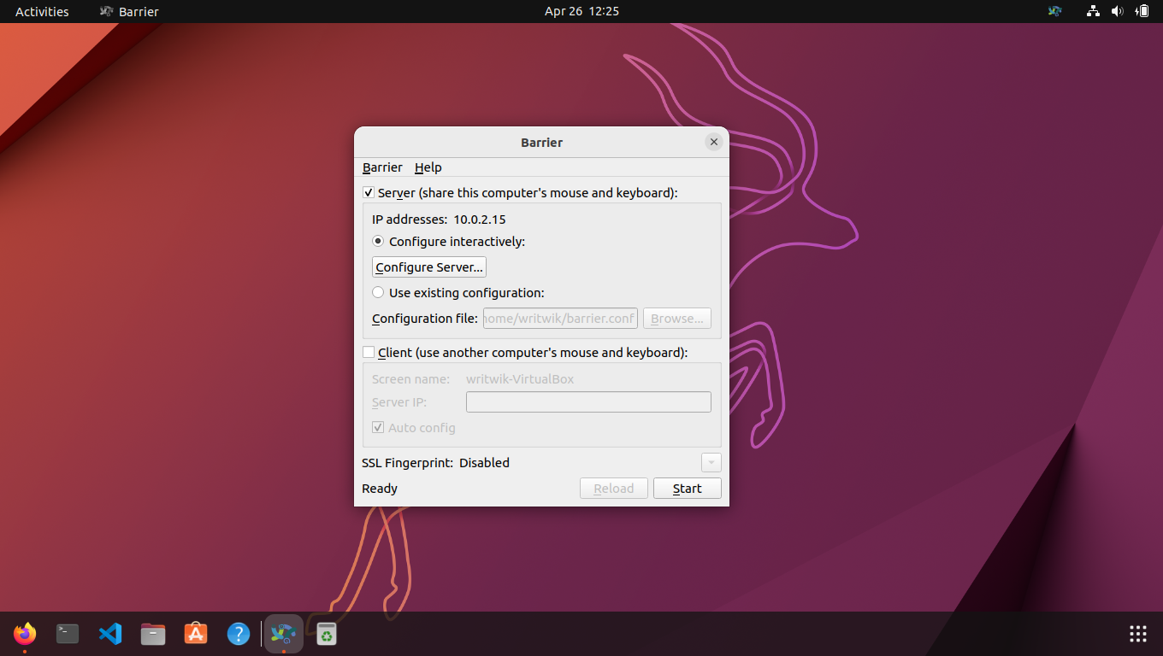Open the Barrier menu
1163x656 pixels.
click(x=382, y=167)
